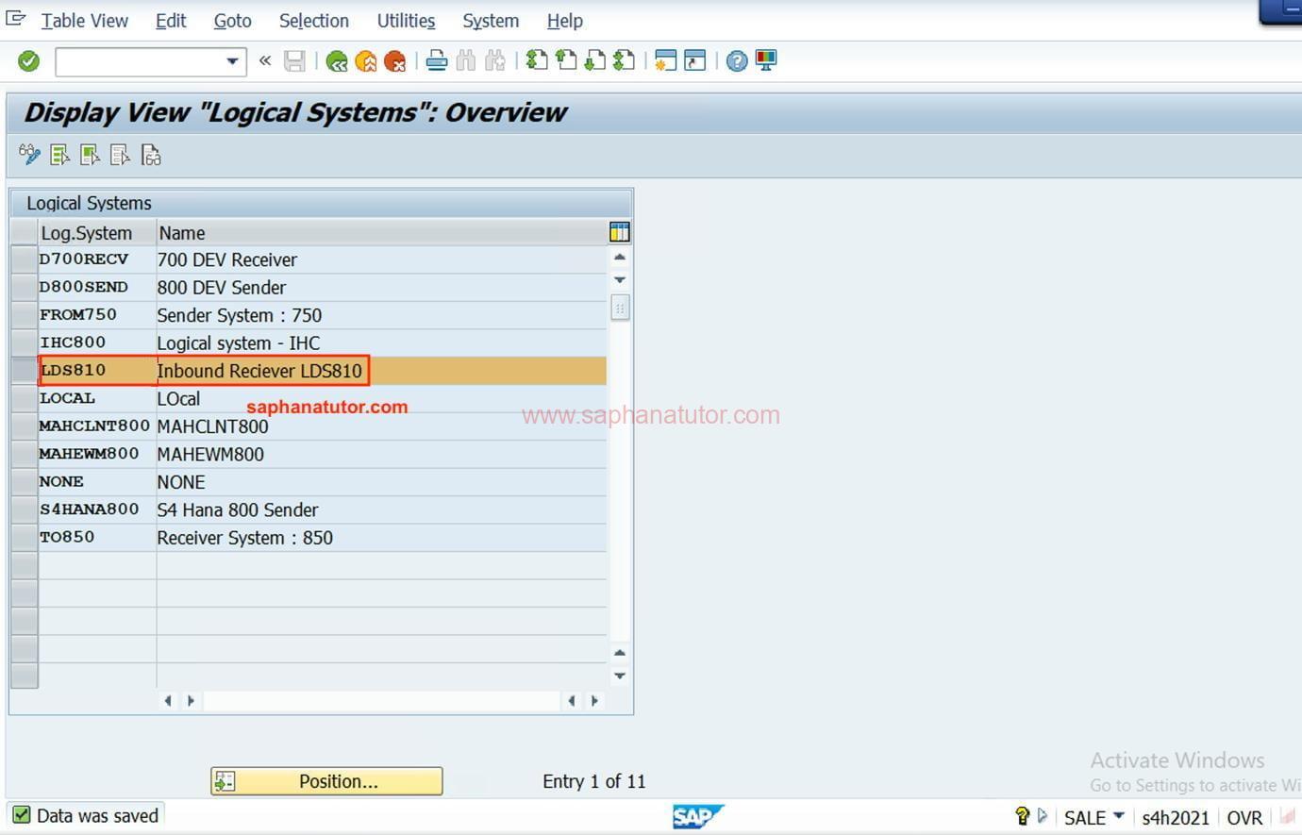The image size is (1302, 835).
Task: Click the OVR insert mode indicator
Action: click(x=1244, y=817)
